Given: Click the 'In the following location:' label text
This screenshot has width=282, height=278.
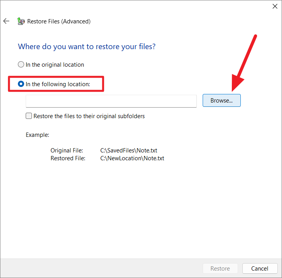Looking at the screenshot, I should pos(58,84).
